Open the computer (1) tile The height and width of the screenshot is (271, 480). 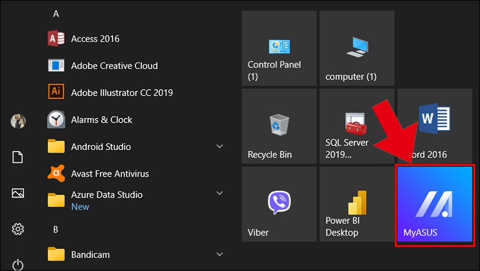357,48
